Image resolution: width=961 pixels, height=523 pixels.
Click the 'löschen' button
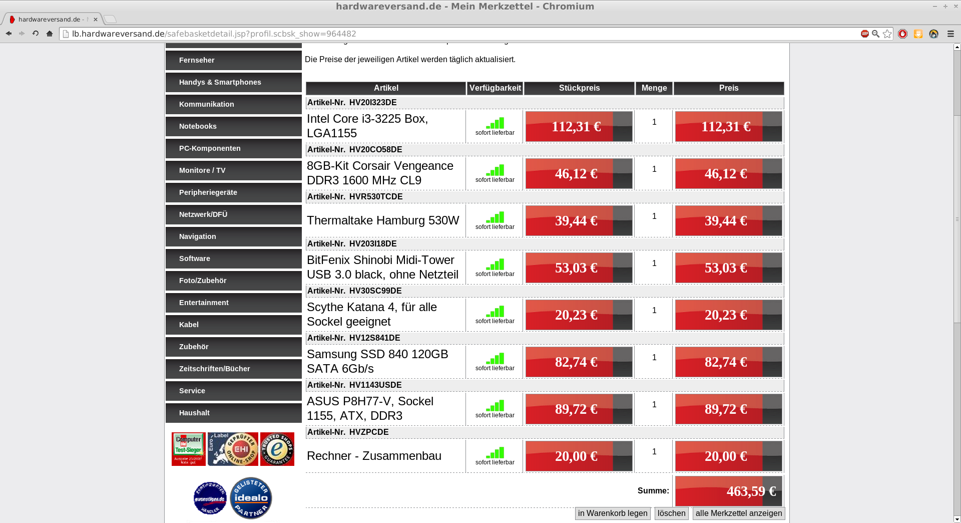tap(672, 513)
